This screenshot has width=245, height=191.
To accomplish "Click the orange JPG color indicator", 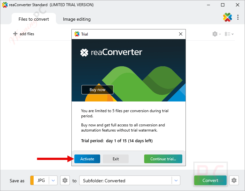I will 32,180.
